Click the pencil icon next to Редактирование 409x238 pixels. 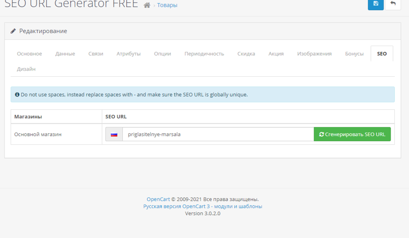[x=13, y=31]
